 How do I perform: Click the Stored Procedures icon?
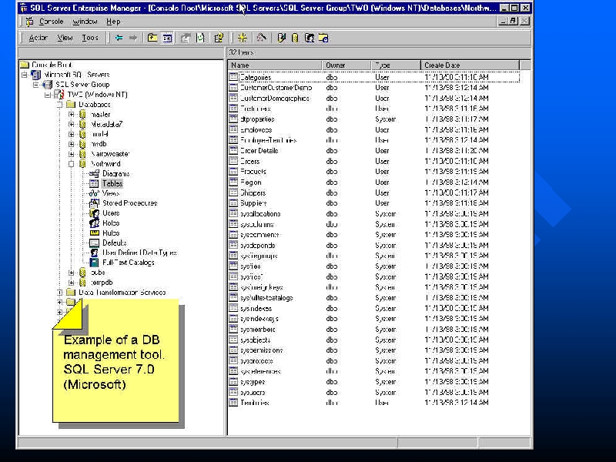coord(95,203)
